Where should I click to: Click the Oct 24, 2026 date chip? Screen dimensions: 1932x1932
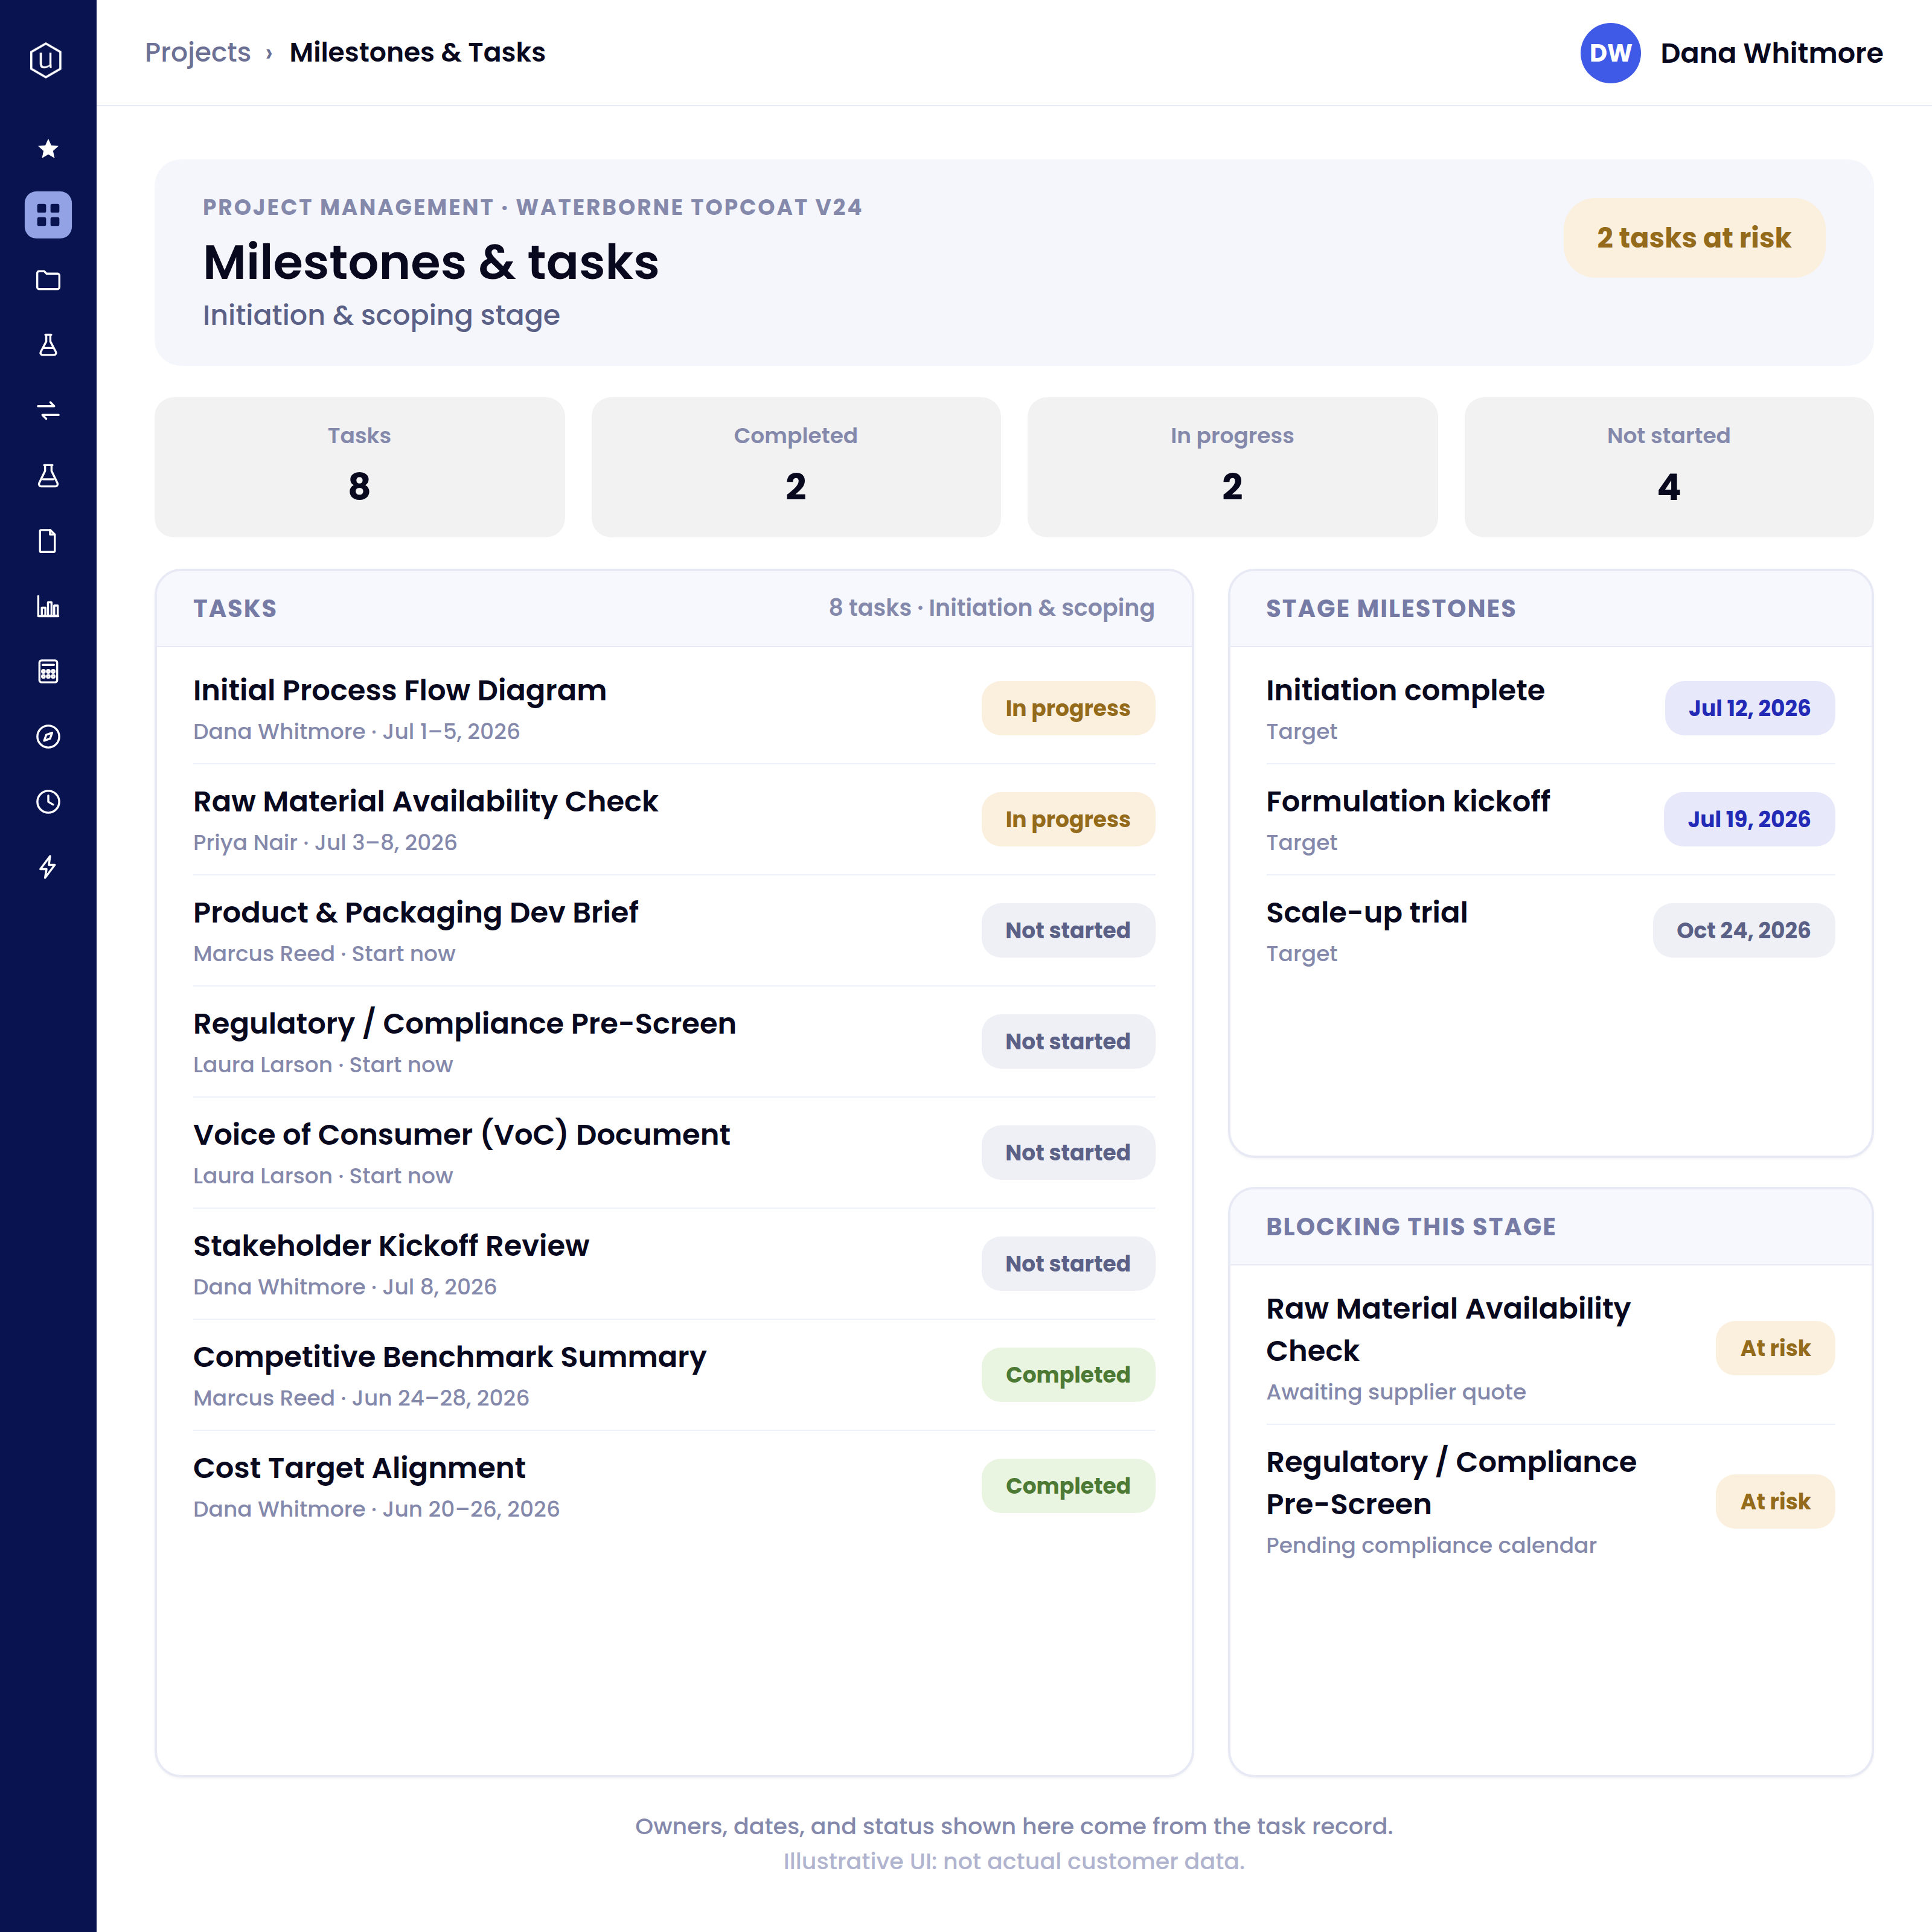[x=1743, y=930]
